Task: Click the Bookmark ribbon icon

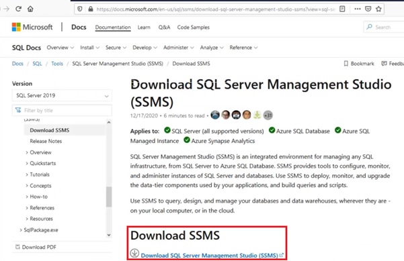Action: tap(346, 64)
